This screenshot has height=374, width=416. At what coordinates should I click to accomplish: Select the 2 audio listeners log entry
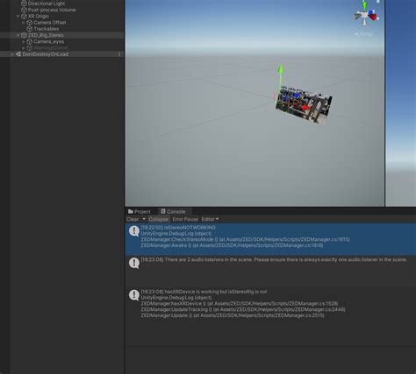pyautogui.click(x=270, y=272)
